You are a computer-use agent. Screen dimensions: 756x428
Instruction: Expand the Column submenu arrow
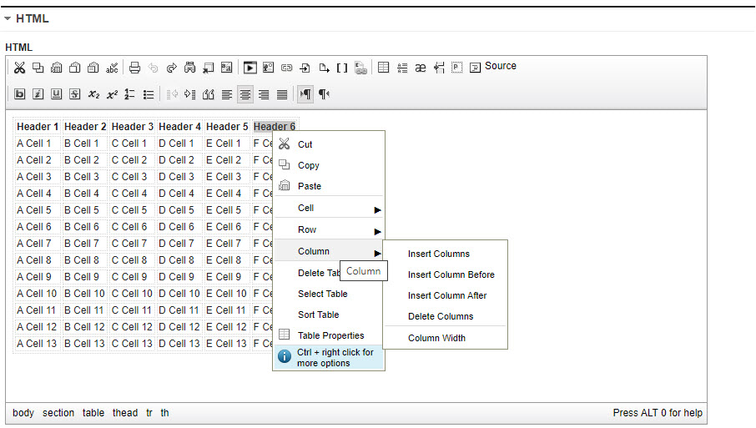[377, 254]
